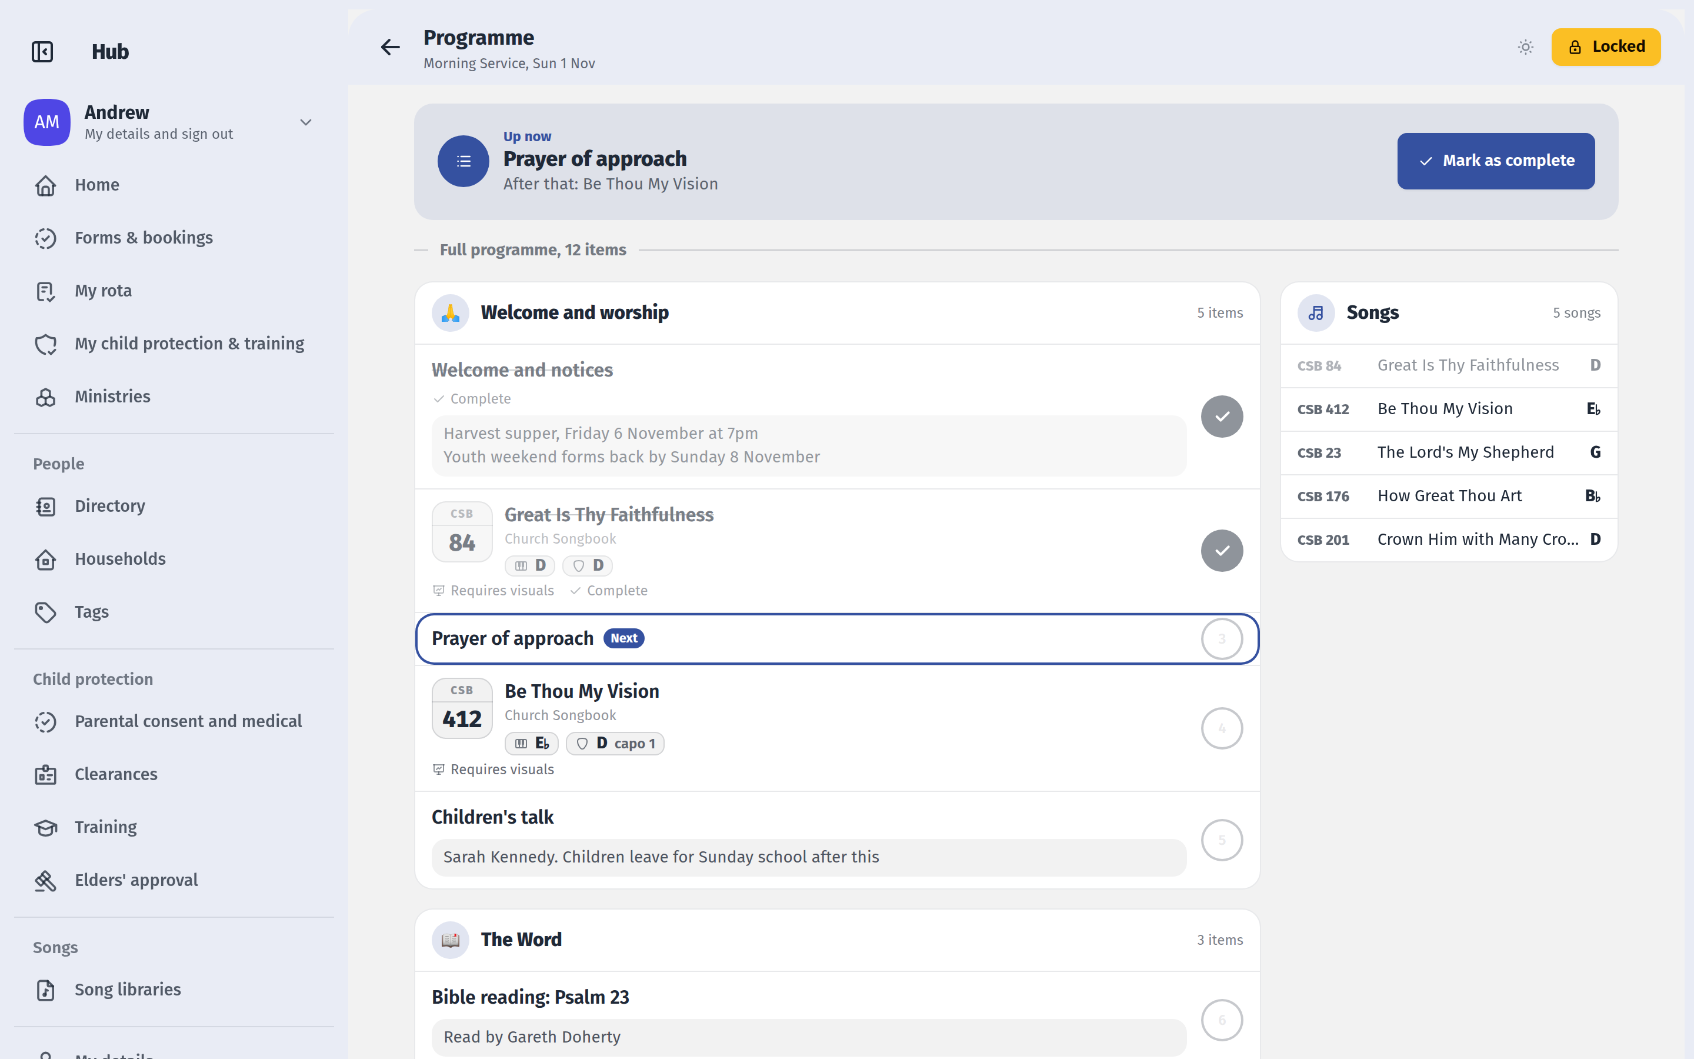Click guitar key D chip for song 84

point(587,565)
